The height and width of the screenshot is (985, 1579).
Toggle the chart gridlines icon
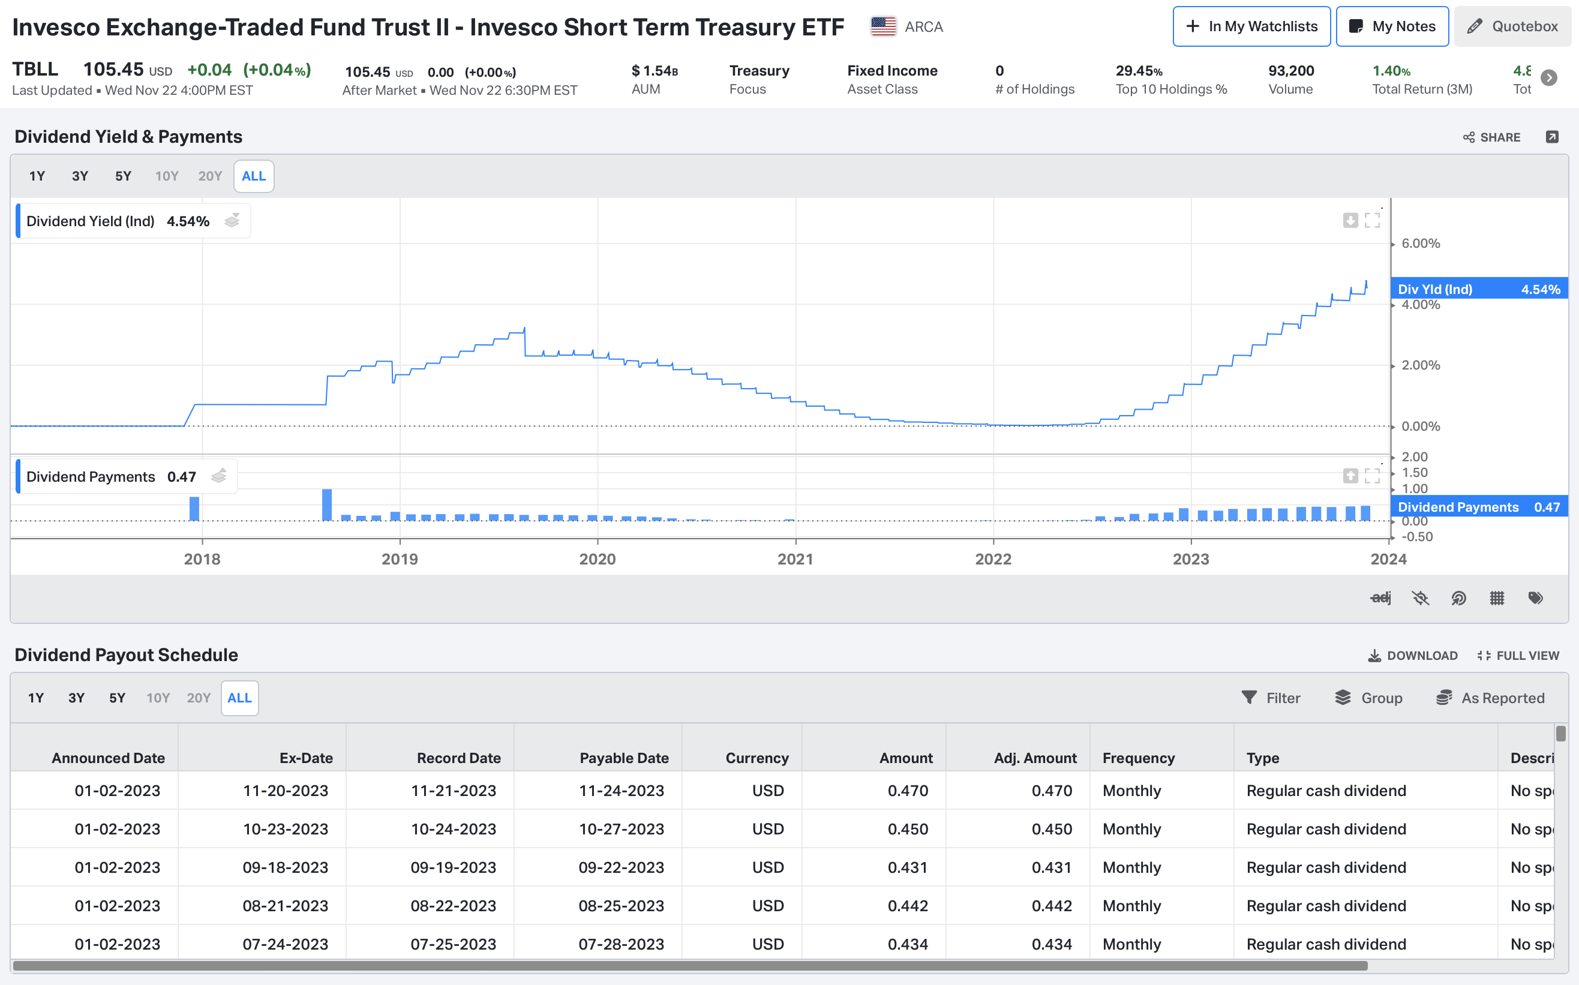click(x=1497, y=597)
